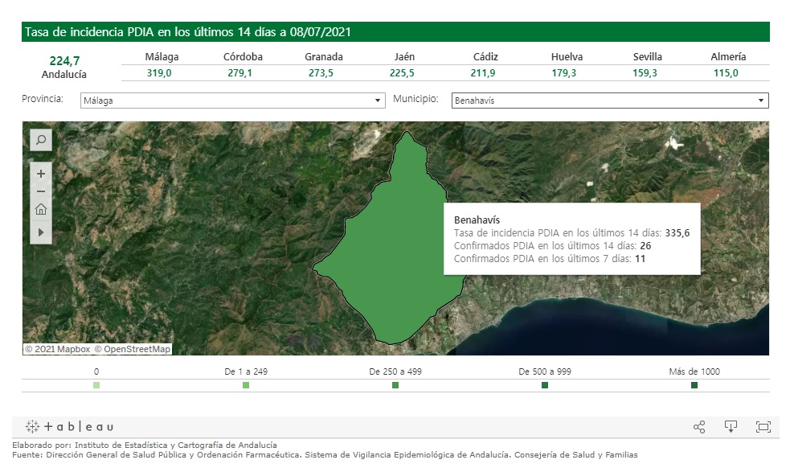Download the Tableau visualization

pyautogui.click(x=731, y=427)
